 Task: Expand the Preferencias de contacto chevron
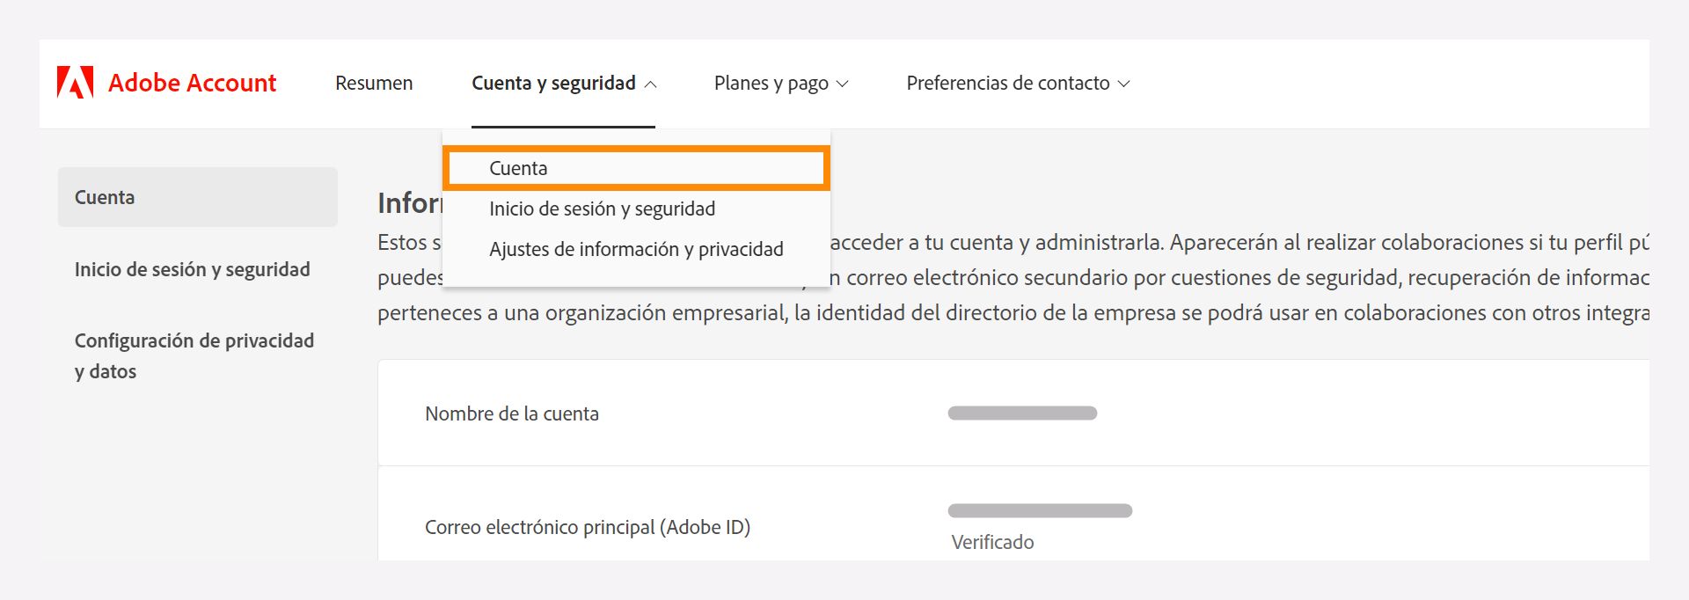point(1123,84)
